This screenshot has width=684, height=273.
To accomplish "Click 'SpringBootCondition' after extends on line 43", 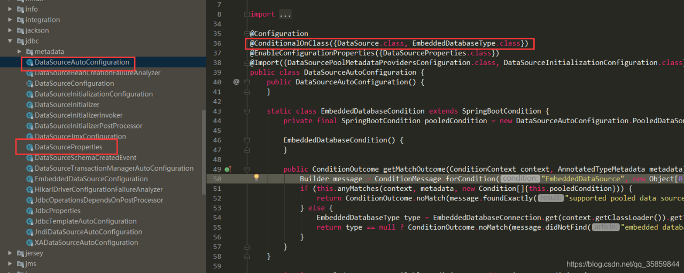I will pyautogui.click(x=502, y=111).
